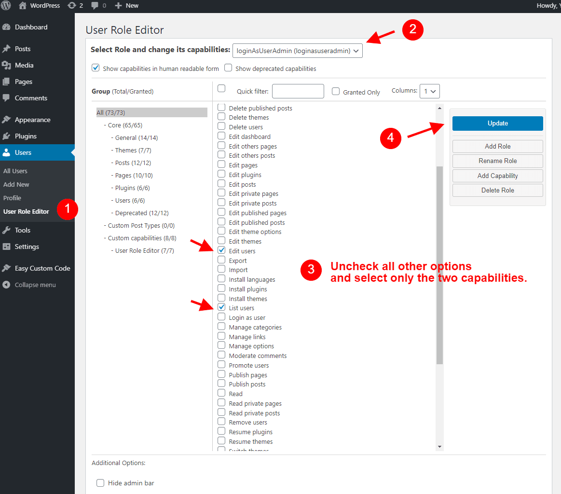Click the scroll-down arrow of capabilities list
This screenshot has width=561, height=494.
[x=440, y=447]
